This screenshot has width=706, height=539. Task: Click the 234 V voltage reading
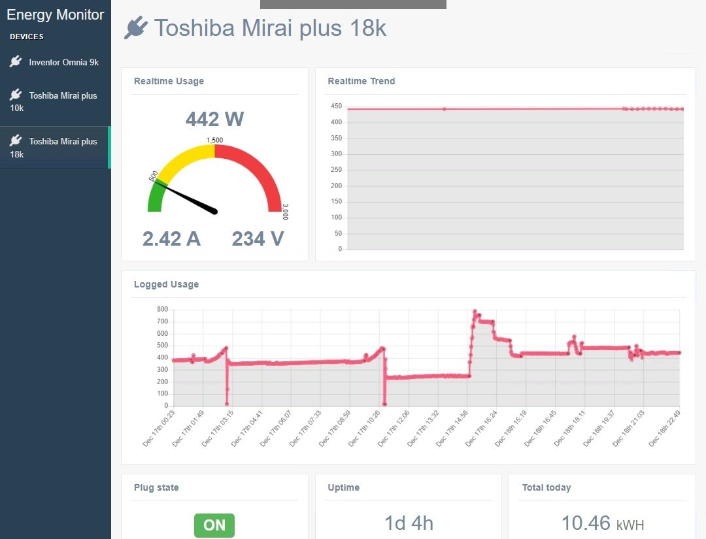(258, 239)
